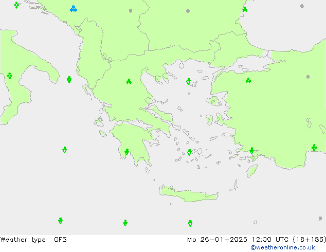Select the green symbol on the Black Sea coast

click(x=245, y=9)
